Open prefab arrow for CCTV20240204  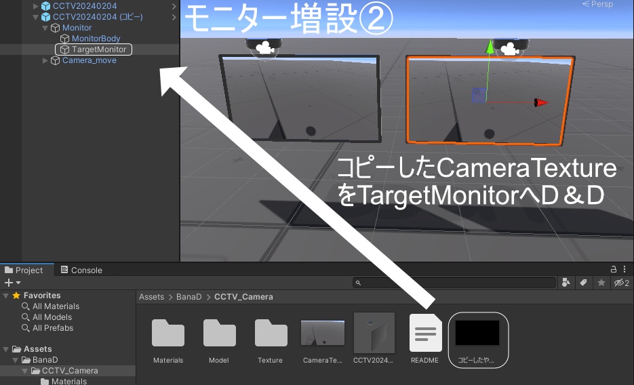coord(174,6)
